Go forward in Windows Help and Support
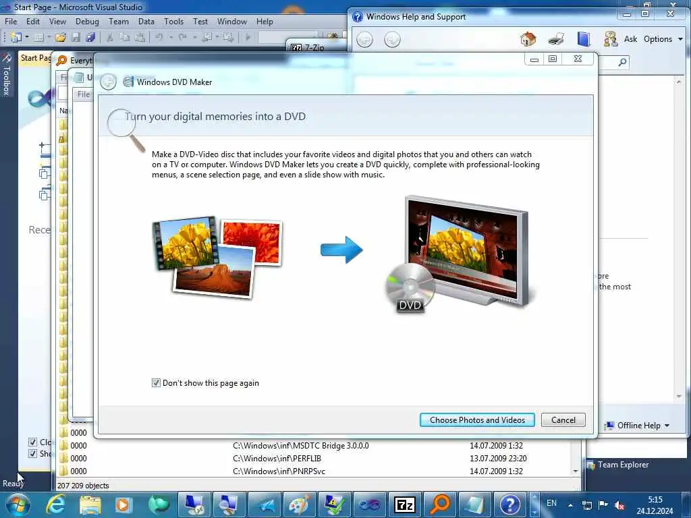Screen dimensions: 691x518 (x=392, y=40)
